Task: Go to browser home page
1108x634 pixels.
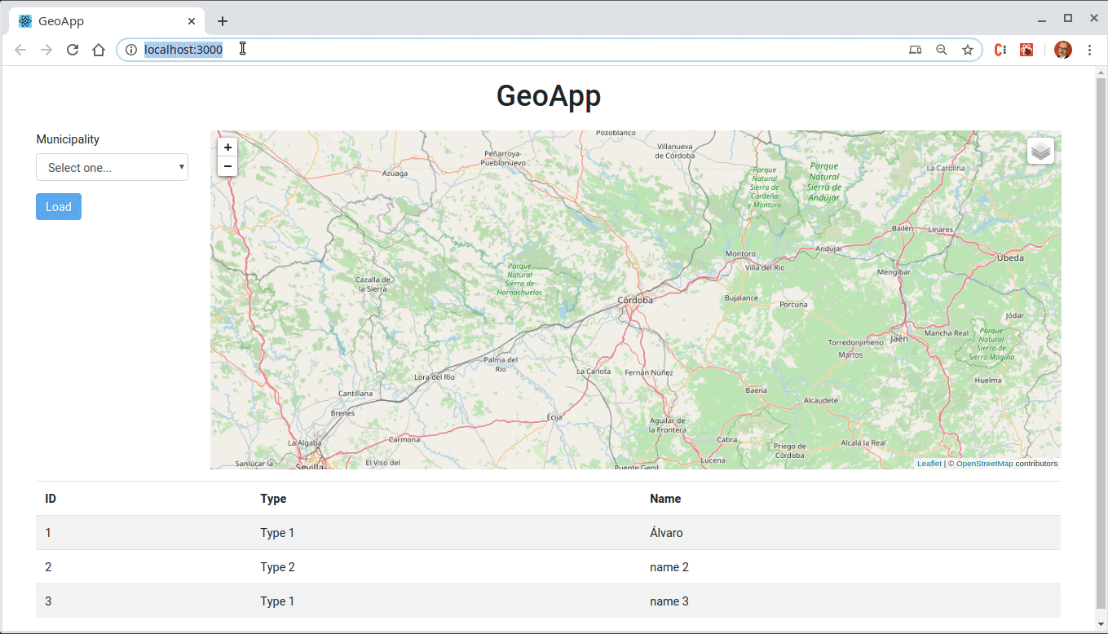Action: tap(99, 50)
